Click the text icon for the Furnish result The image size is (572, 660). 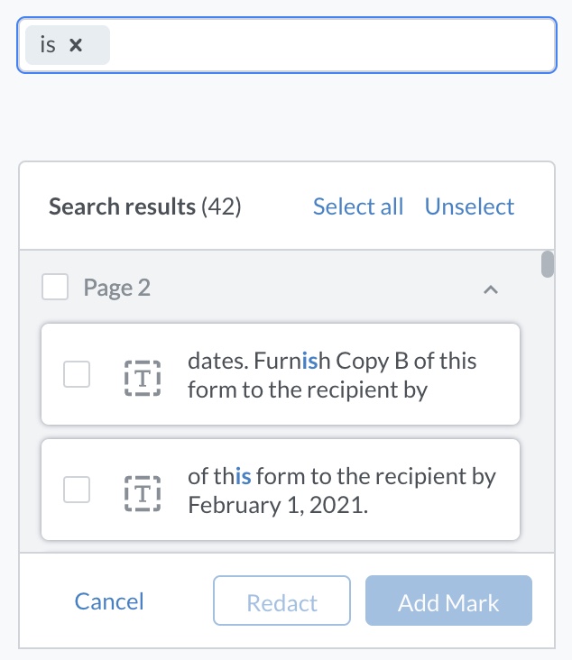click(143, 378)
